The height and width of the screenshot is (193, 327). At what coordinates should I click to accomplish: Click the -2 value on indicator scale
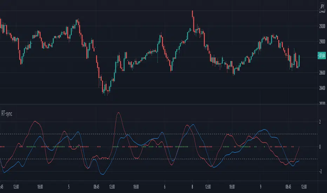click(x=320, y=172)
